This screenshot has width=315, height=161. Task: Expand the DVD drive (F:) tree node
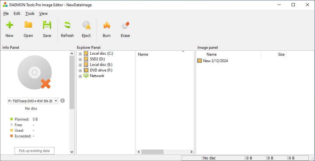click(x=80, y=71)
